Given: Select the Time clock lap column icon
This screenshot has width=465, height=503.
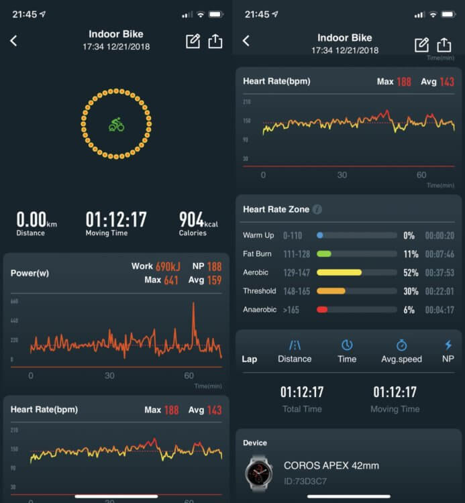Looking at the screenshot, I should point(347,345).
